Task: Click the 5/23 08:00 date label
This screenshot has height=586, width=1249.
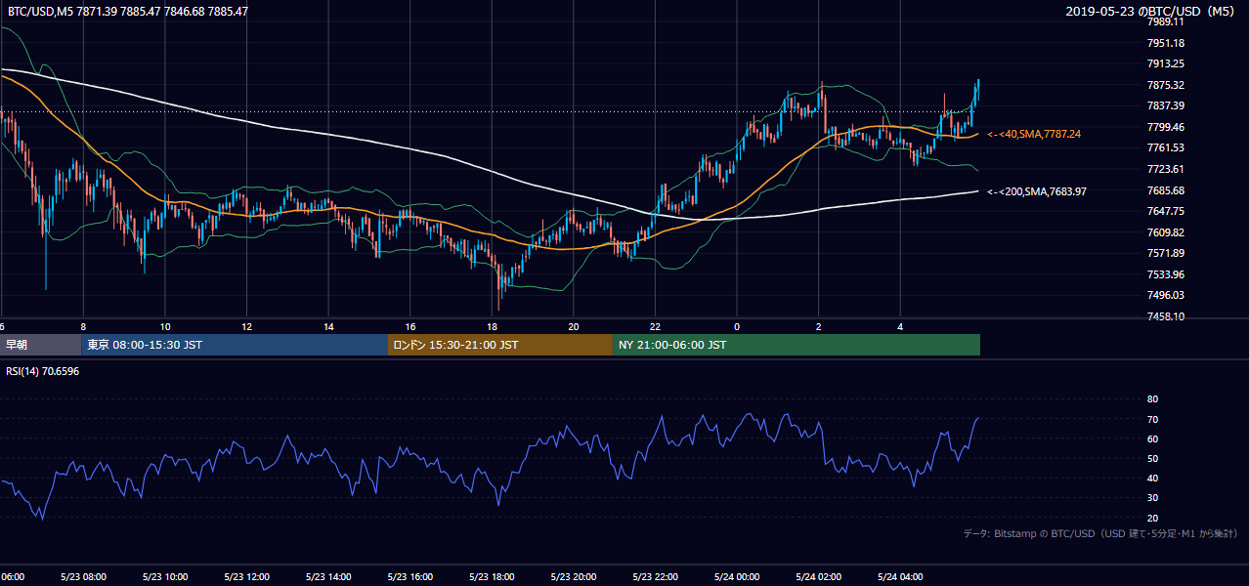Action: pos(83,577)
